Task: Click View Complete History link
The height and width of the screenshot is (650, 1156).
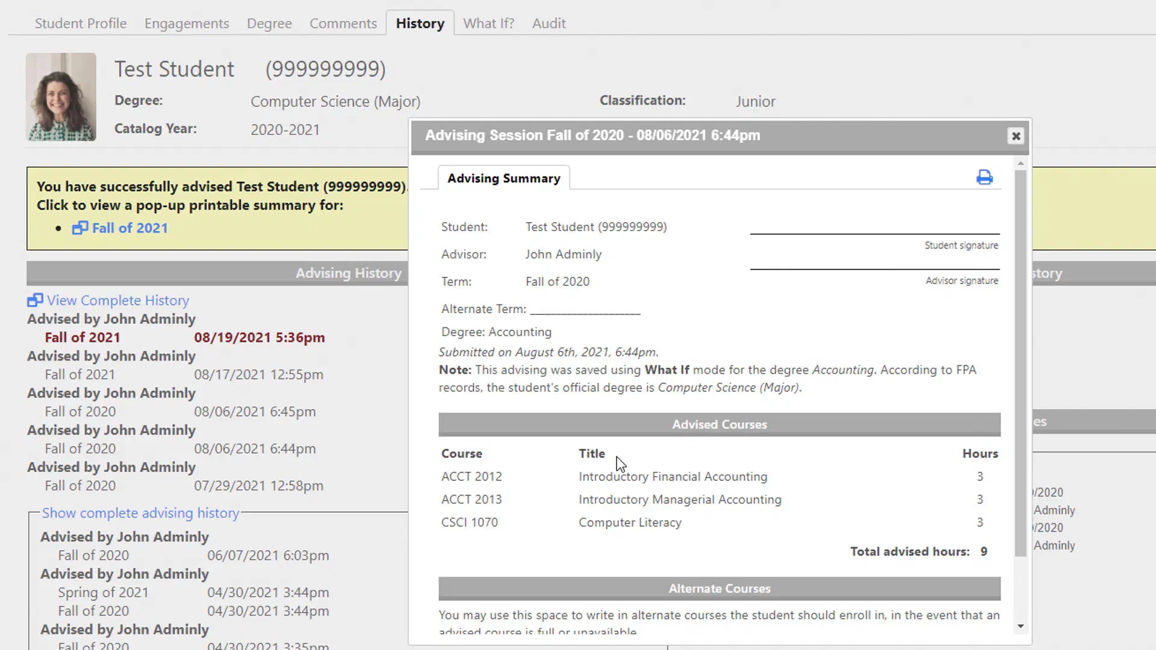Action: [x=118, y=300]
